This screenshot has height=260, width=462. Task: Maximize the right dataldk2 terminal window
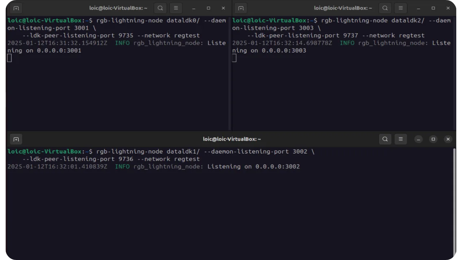[433, 8]
